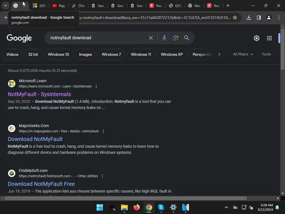Toggle the Chrome side panel icon
285x214 pixels.
pos(259,18)
